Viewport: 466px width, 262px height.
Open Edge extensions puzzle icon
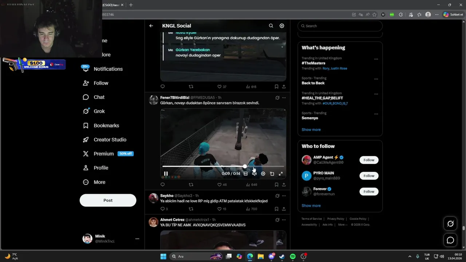pyautogui.click(x=401, y=15)
